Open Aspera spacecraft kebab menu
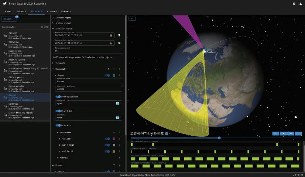This screenshot has height=177, width=305. click(119, 75)
